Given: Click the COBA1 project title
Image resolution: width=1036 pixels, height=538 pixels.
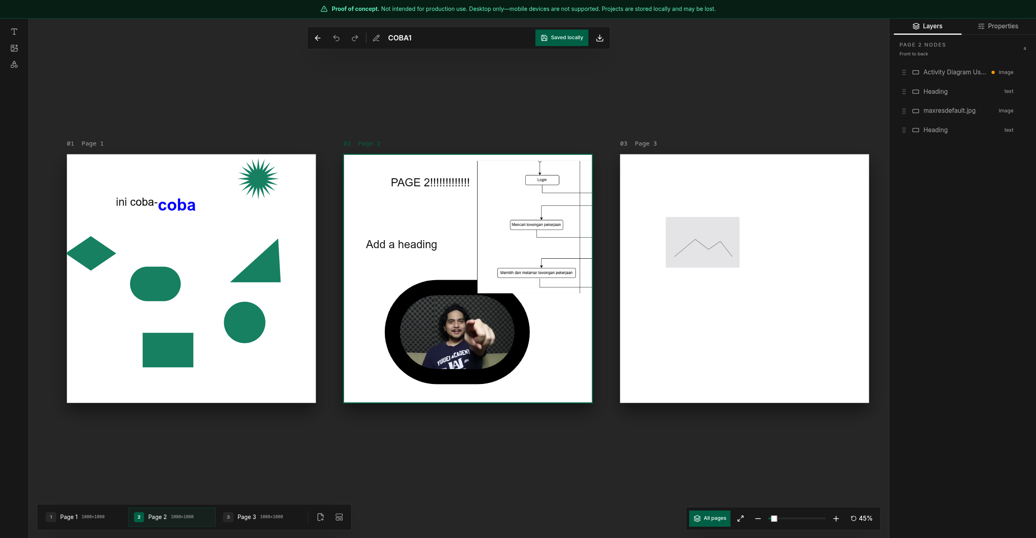Looking at the screenshot, I should click(400, 38).
